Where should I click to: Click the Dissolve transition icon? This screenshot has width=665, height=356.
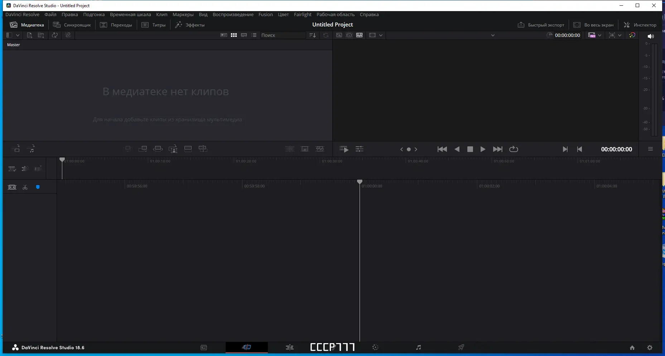[305, 149]
